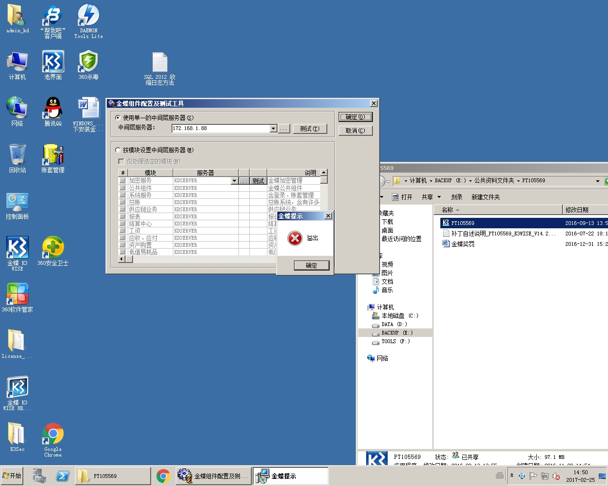
Task: Click the Chrome icon in the taskbar
Action: point(163,476)
